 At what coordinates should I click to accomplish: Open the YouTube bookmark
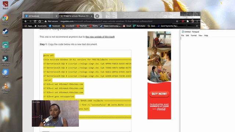click(82, 26)
